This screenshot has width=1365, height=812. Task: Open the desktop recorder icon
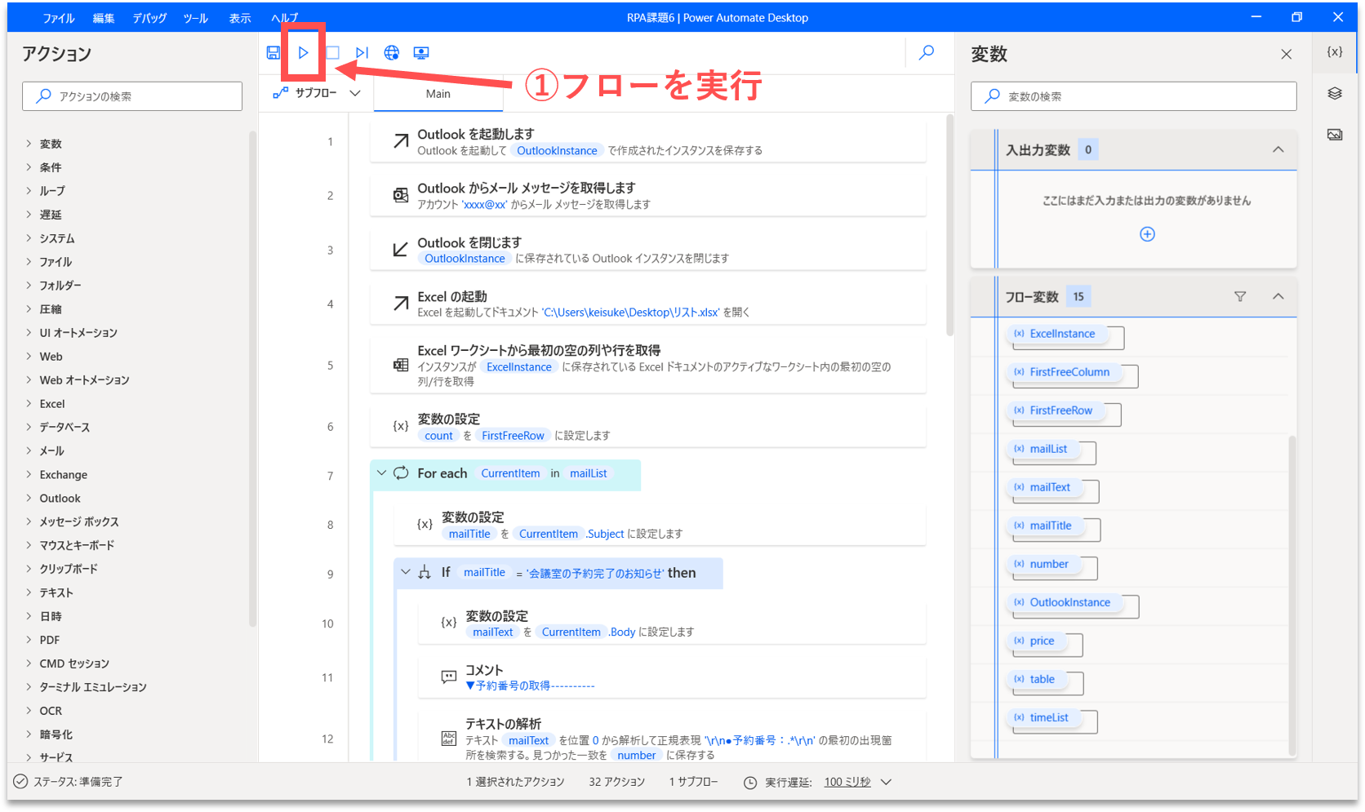[x=421, y=52]
